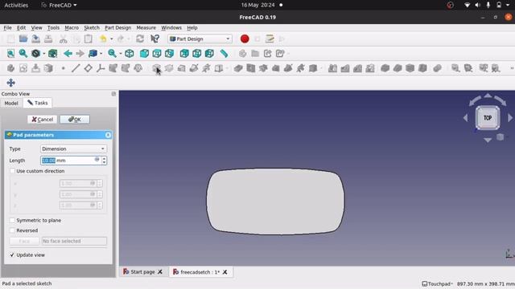Set bottom view cube icon
This screenshot has height=289, width=515.
[196, 54]
